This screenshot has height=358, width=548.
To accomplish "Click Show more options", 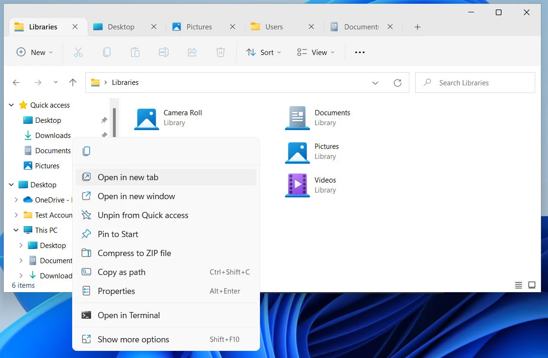I will coord(133,339).
